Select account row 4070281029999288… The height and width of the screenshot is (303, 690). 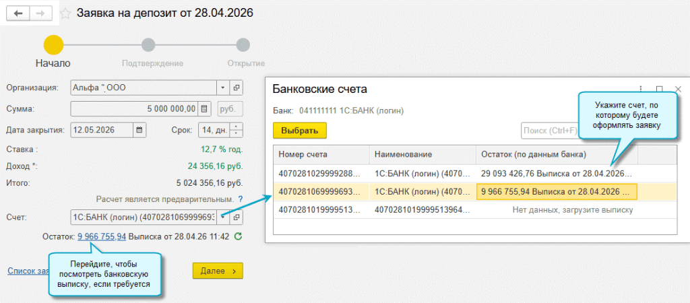pyautogui.click(x=475, y=173)
